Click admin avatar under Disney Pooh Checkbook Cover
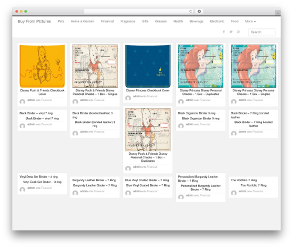 [22, 101]
